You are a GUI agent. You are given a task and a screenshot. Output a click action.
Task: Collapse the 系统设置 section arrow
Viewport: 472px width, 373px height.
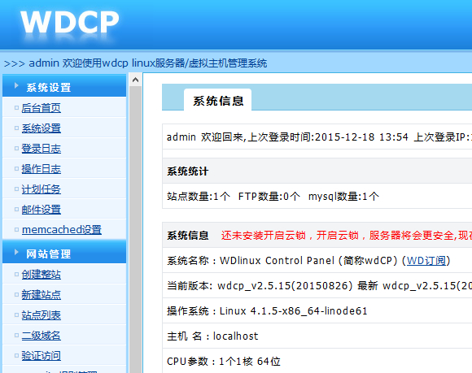click(16, 86)
